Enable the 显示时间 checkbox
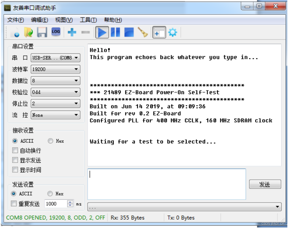The width and height of the screenshot is (289, 228). (x=15, y=170)
